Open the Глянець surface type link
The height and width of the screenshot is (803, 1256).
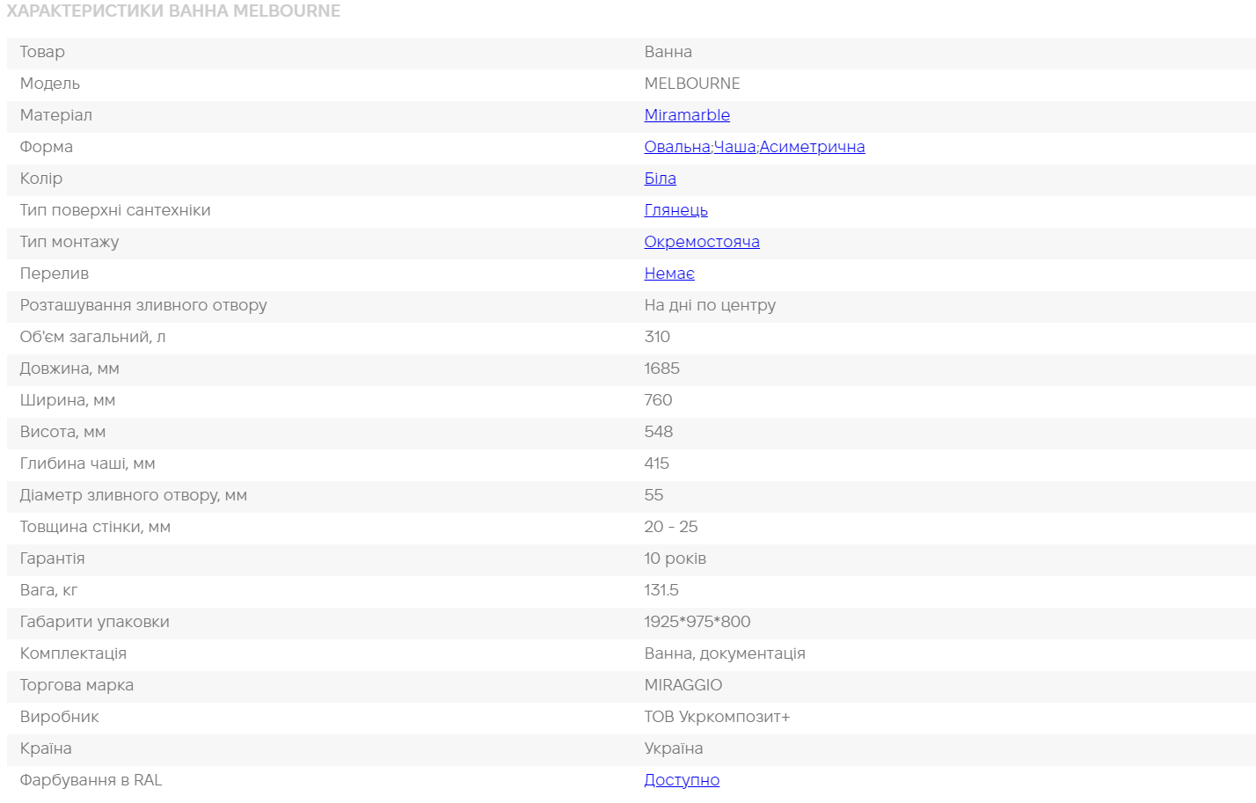(x=675, y=210)
